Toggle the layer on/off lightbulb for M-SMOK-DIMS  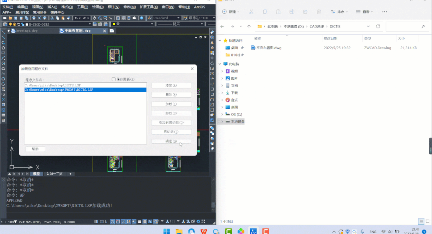(10, 24)
